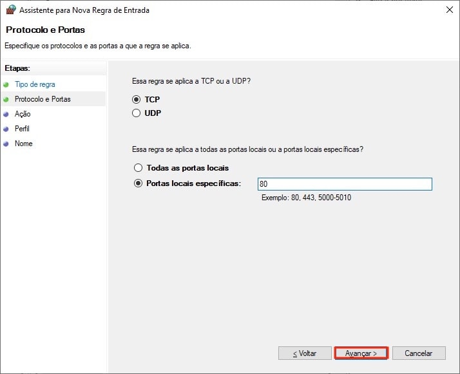Click the bullet beside Perfil
460x374 pixels.
click(x=6, y=129)
